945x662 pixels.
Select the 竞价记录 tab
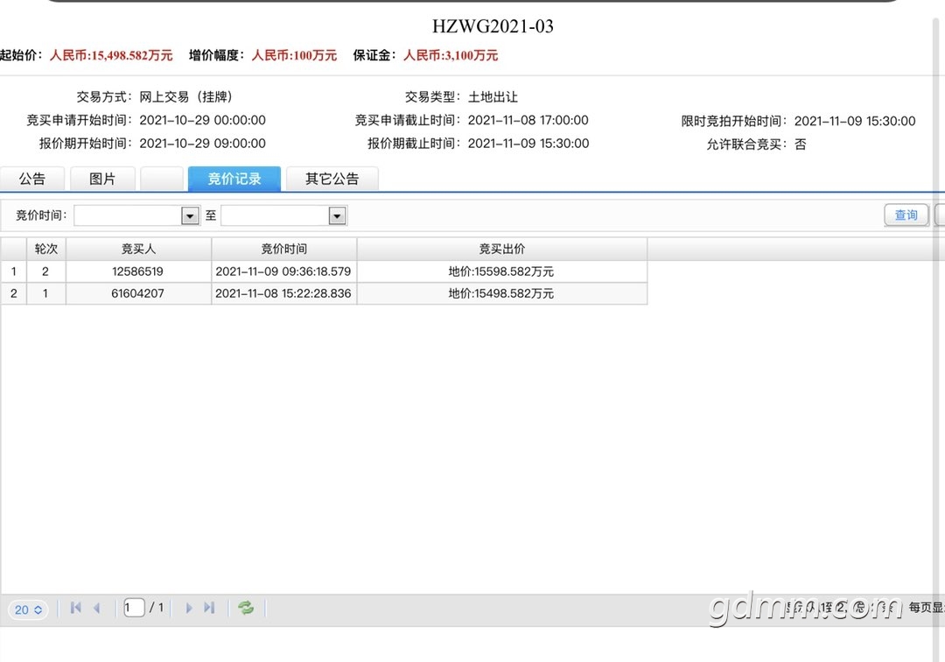pos(234,179)
